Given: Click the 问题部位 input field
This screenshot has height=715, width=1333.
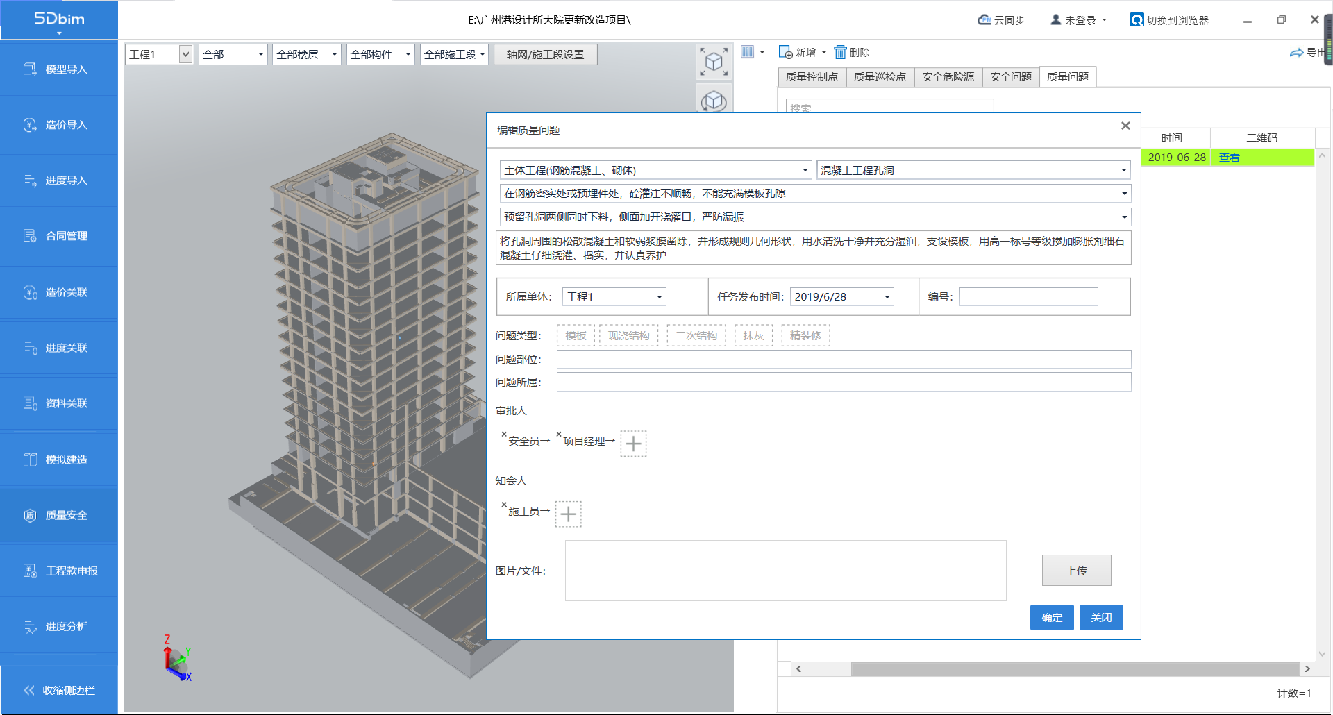Looking at the screenshot, I should coord(844,360).
